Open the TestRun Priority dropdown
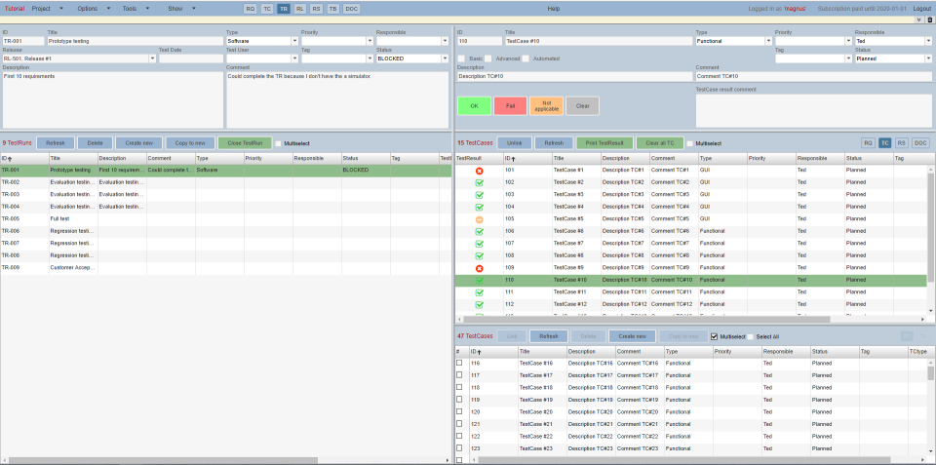This screenshot has height=465, width=936. click(370, 41)
